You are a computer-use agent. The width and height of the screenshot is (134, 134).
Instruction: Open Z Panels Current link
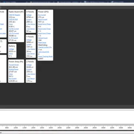[29, 69]
